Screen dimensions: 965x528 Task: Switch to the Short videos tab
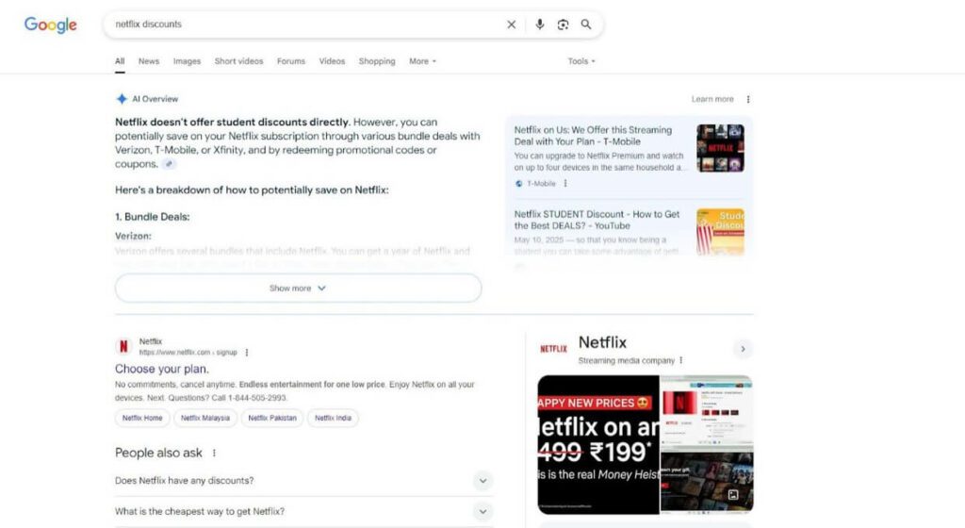238,61
